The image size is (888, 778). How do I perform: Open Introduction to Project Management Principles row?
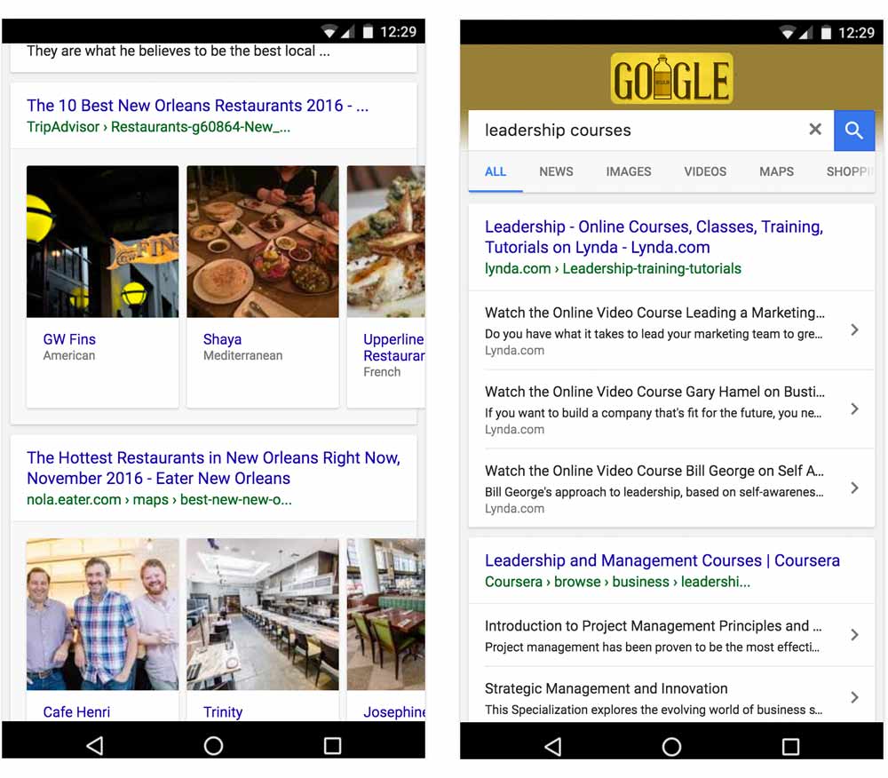click(671, 635)
